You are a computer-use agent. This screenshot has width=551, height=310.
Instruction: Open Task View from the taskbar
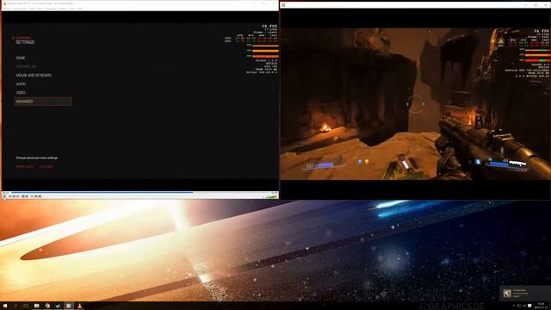[26, 306]
